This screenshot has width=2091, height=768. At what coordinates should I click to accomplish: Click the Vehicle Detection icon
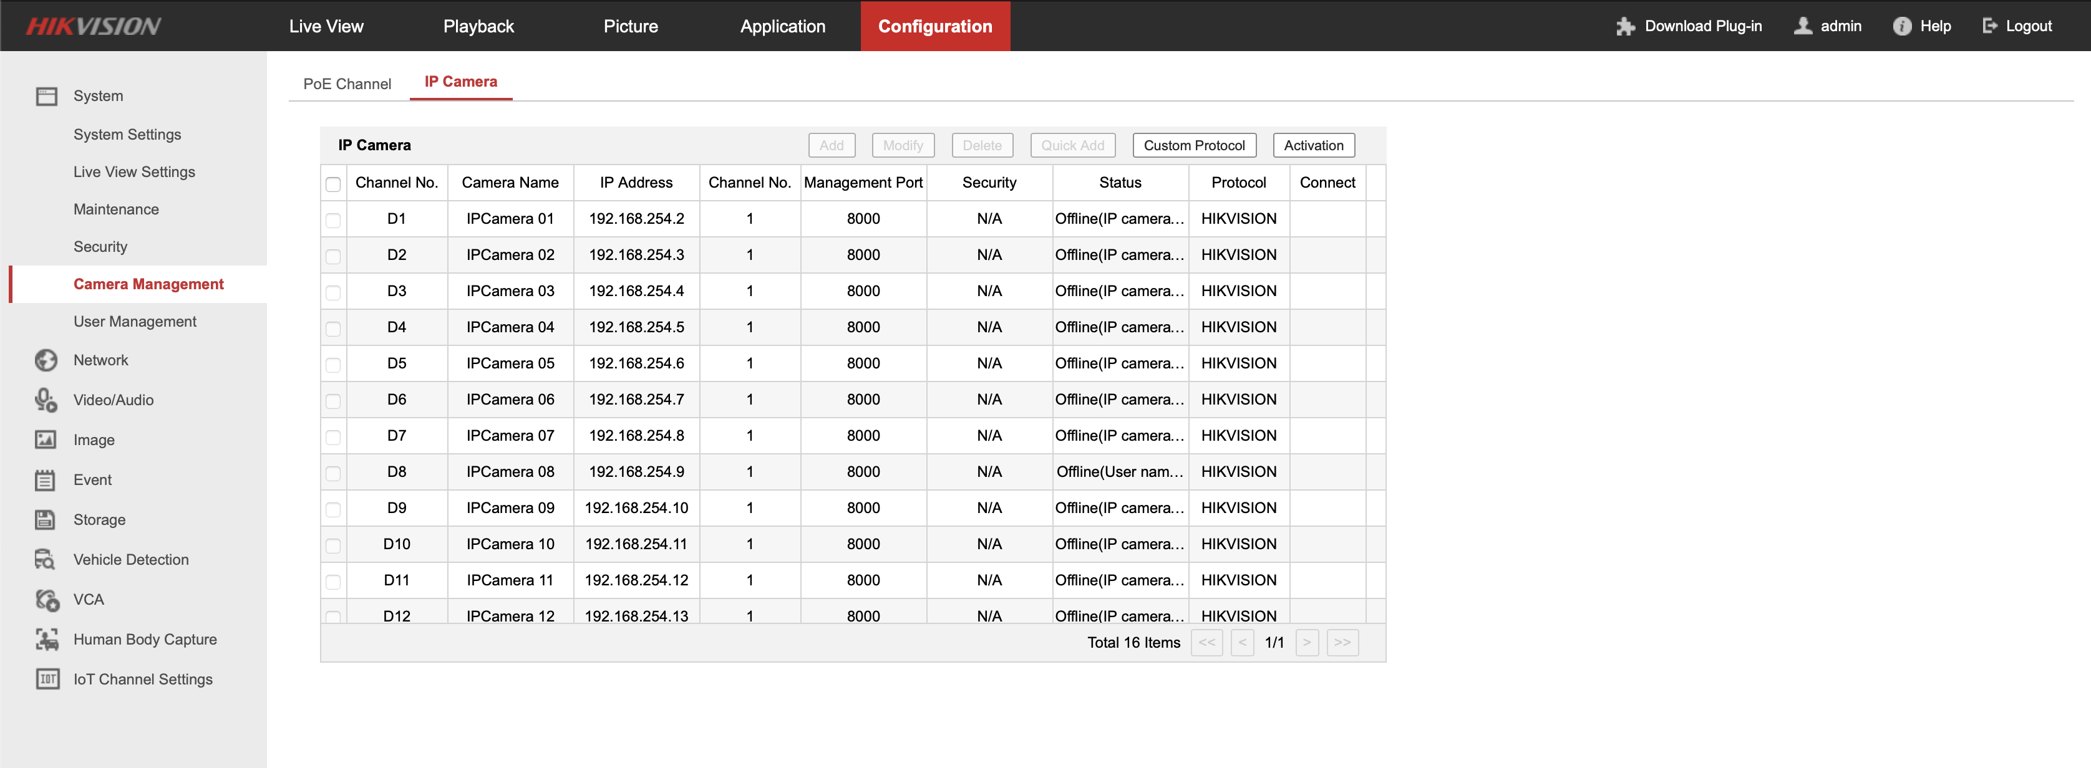46,560
